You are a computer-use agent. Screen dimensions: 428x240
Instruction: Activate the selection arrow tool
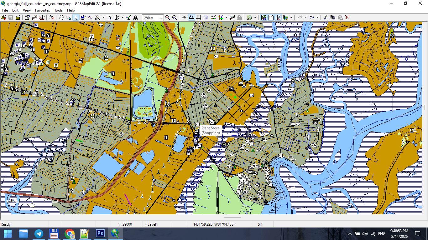(76, 17)
